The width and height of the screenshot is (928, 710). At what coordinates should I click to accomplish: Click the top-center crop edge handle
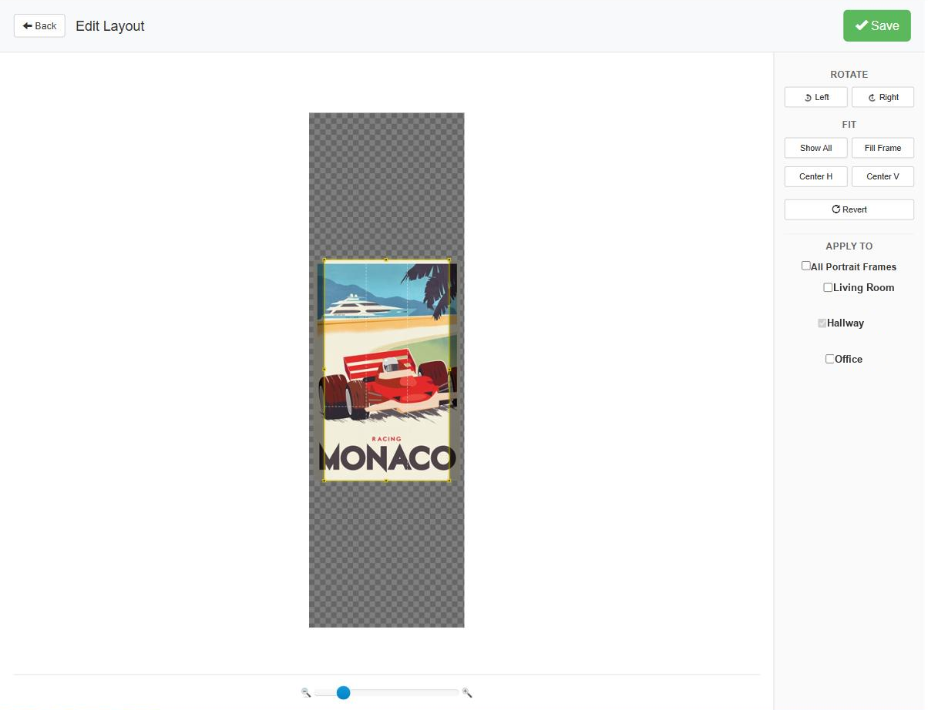[386, 260]
